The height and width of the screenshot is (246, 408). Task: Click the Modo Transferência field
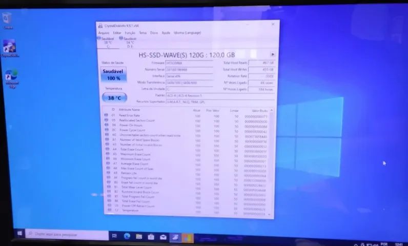click(189, 83)
